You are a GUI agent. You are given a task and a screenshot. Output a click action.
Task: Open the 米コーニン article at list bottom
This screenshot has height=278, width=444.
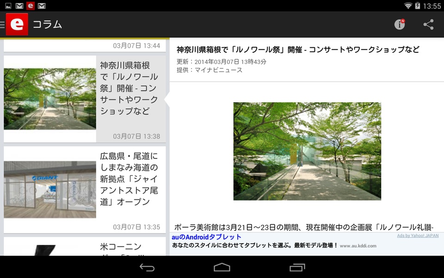85,246
